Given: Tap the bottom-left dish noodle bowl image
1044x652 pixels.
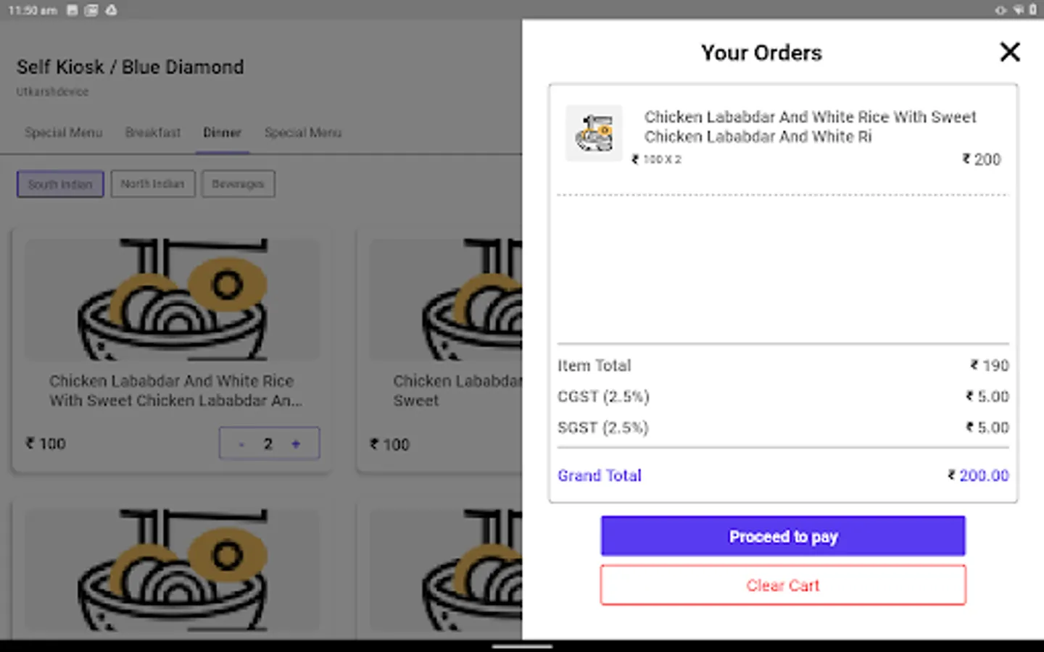Looking at the screenshot, I should 173,570.
